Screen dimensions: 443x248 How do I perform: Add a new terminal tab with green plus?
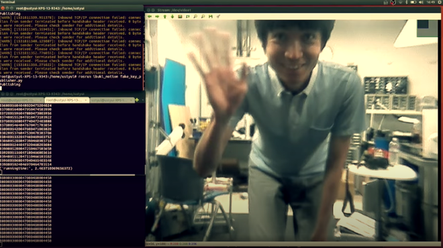tap(137, 100)
